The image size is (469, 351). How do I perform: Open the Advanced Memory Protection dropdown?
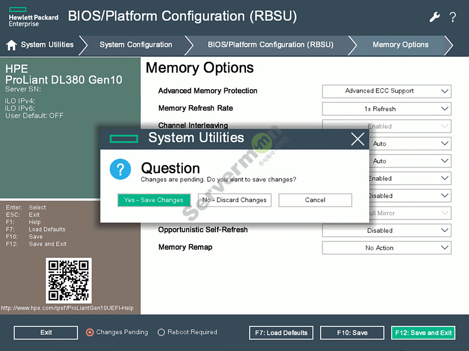click(x=387, y=91)
